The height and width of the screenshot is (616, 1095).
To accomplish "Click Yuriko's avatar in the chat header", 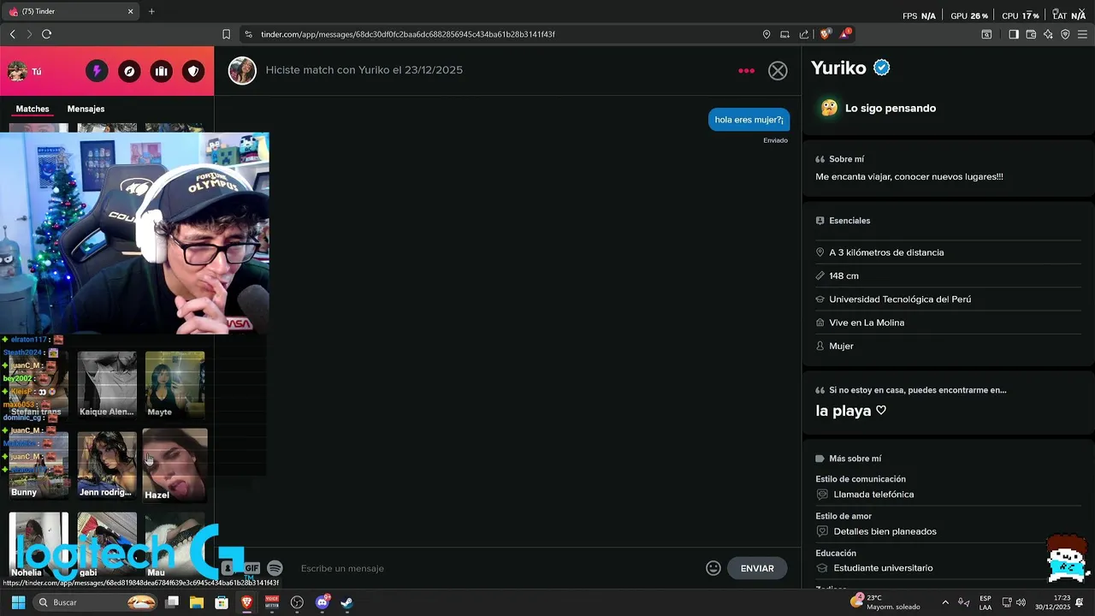I will 242,71.
